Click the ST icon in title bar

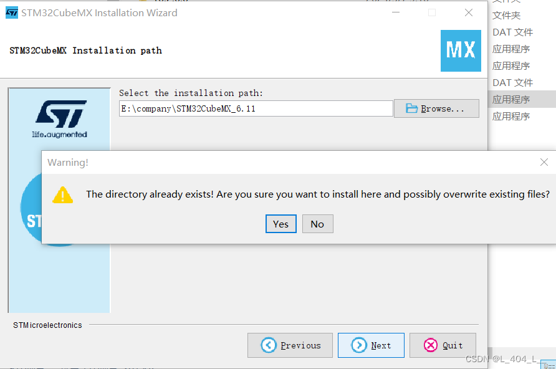click(x=12, y=12)
